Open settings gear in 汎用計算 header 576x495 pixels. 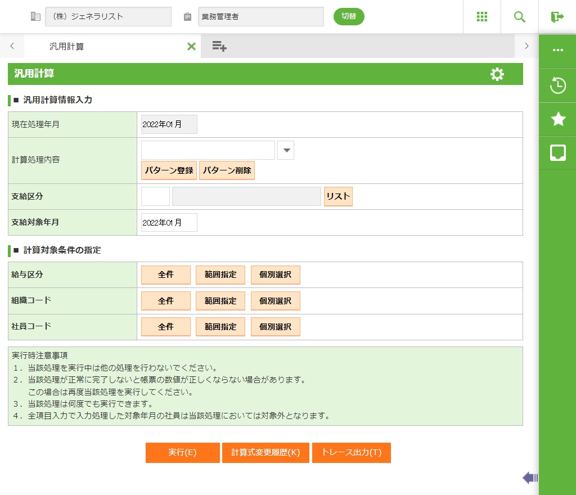pyautogui.click(x=497, y=74)
